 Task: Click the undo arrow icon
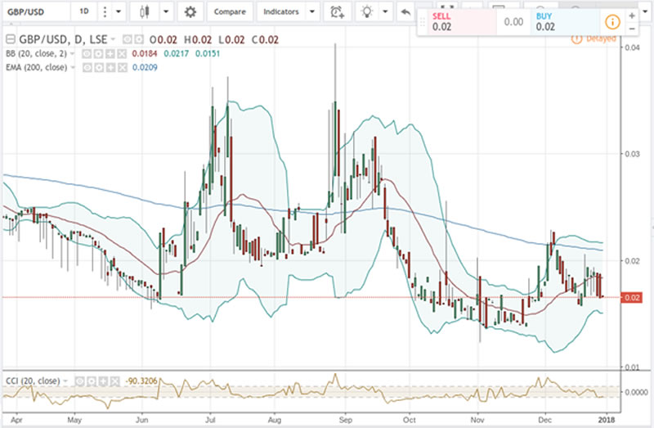tap(405, 12)
